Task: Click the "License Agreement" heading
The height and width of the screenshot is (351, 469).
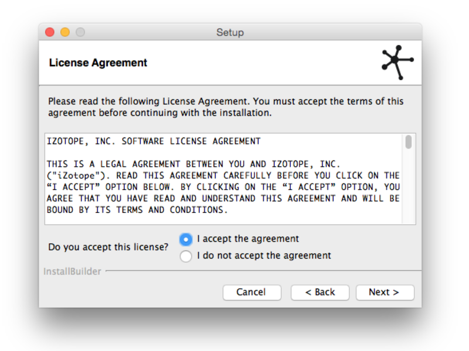Action: (98, 63)
